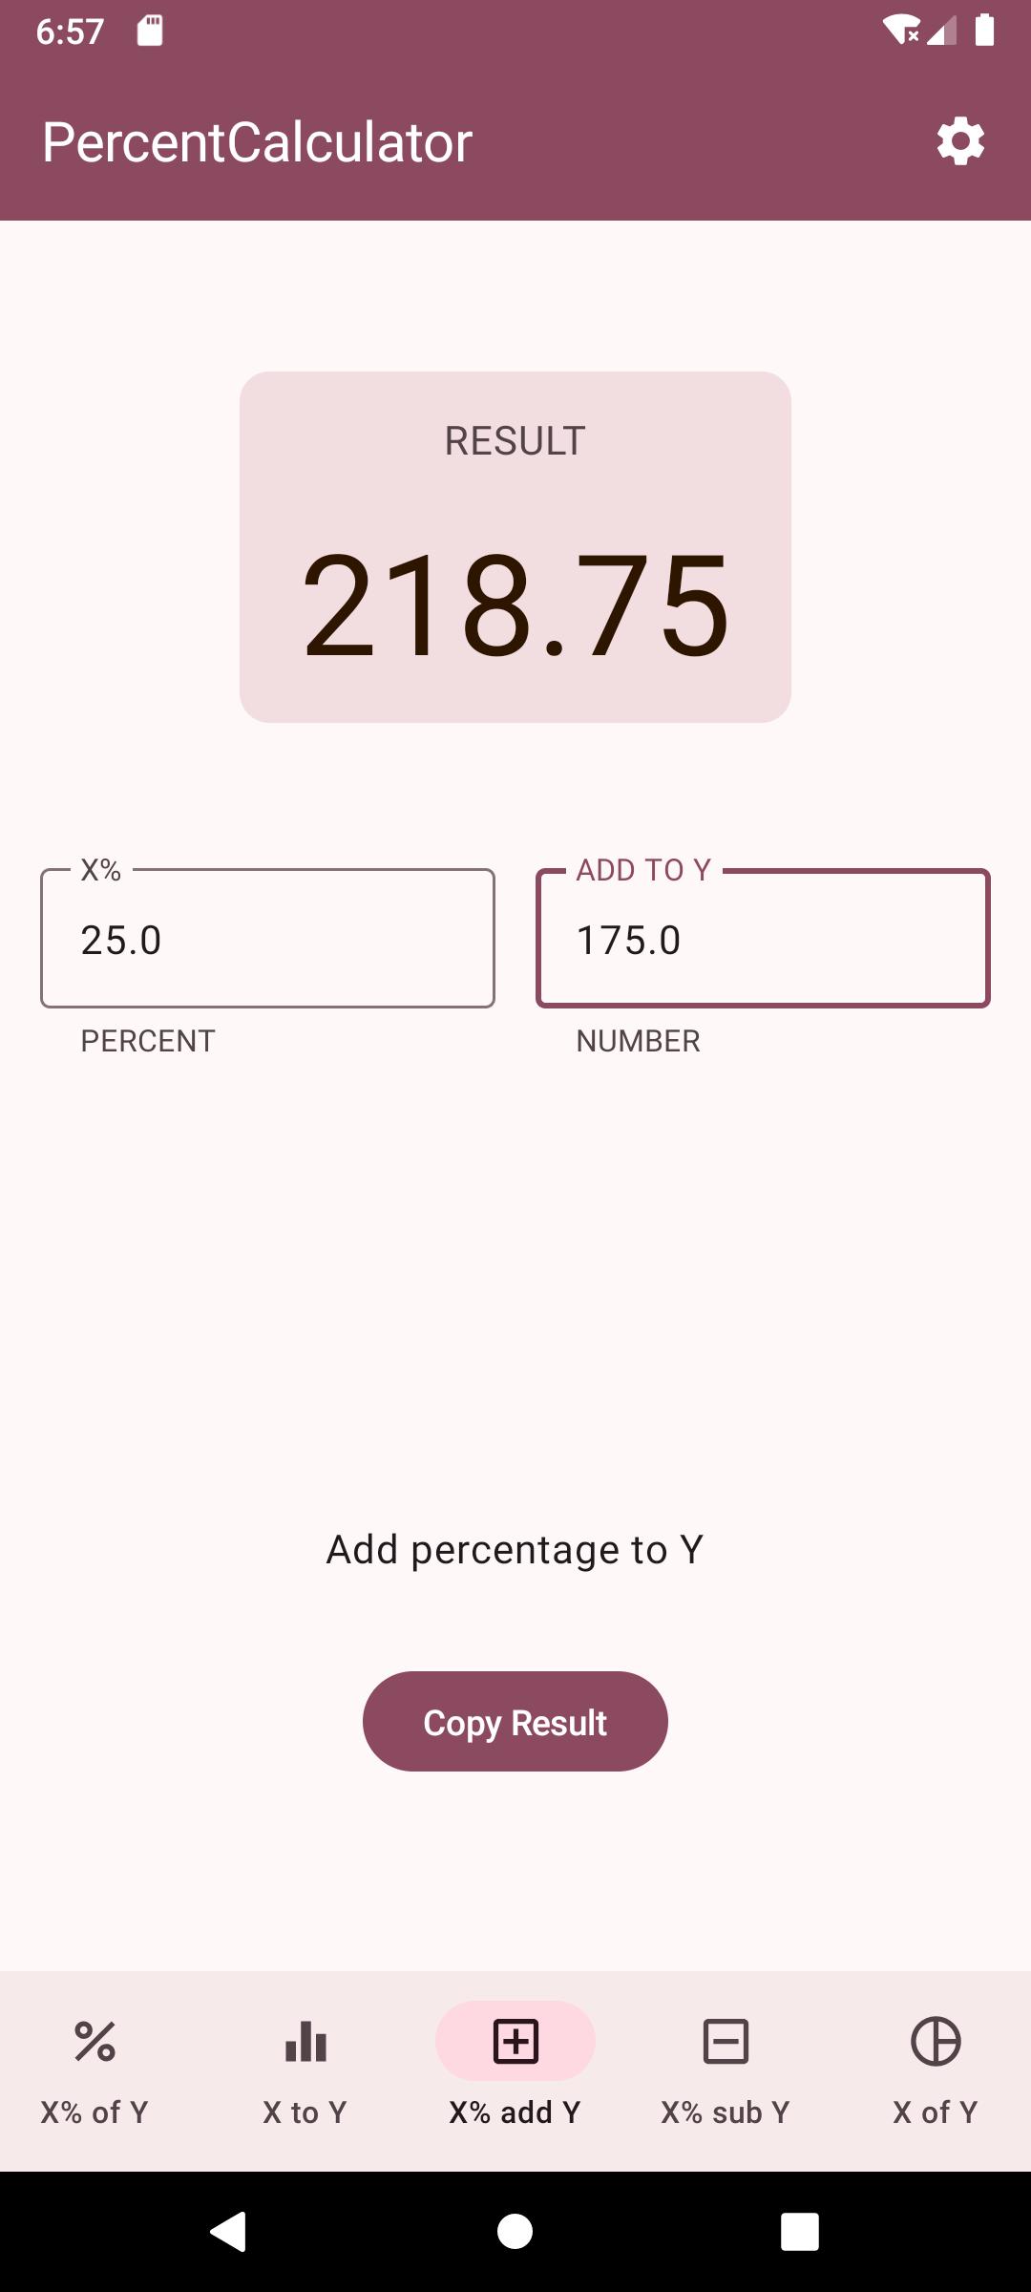The height and width of the screenshot is (2292, 1031).
Task: Tap the 218.75 result card
Action: (515, 547)
